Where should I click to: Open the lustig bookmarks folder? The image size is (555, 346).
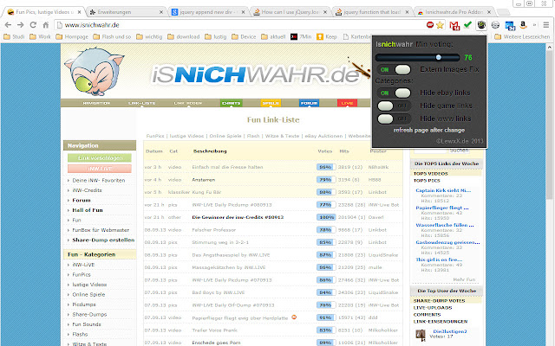click(216, 36)
